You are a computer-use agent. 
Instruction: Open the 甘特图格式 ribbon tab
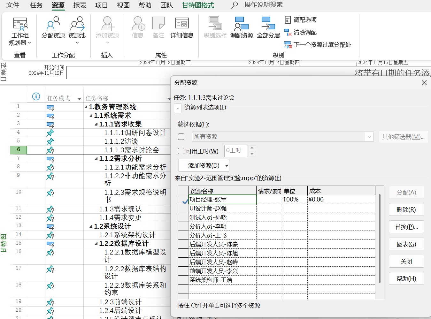[198, 5]
